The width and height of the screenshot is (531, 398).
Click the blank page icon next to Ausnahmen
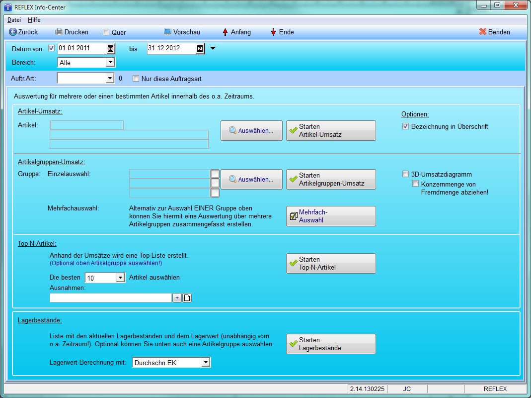[x=187, y=298]
